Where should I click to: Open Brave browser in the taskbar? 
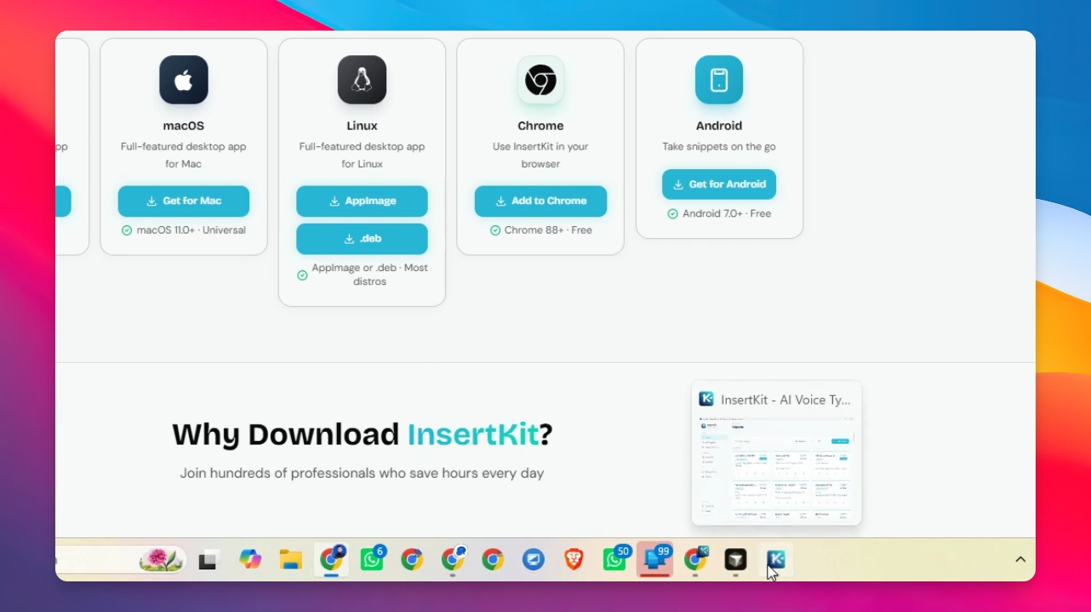574,559
